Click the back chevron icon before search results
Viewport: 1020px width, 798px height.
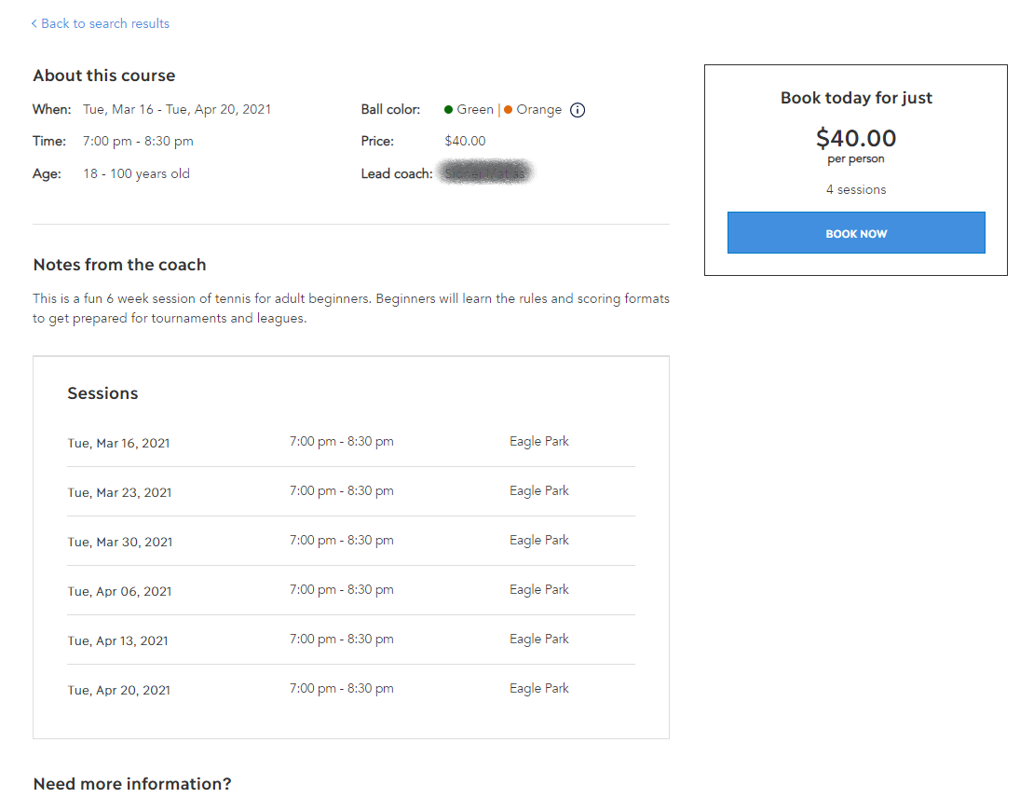(34, 22)
